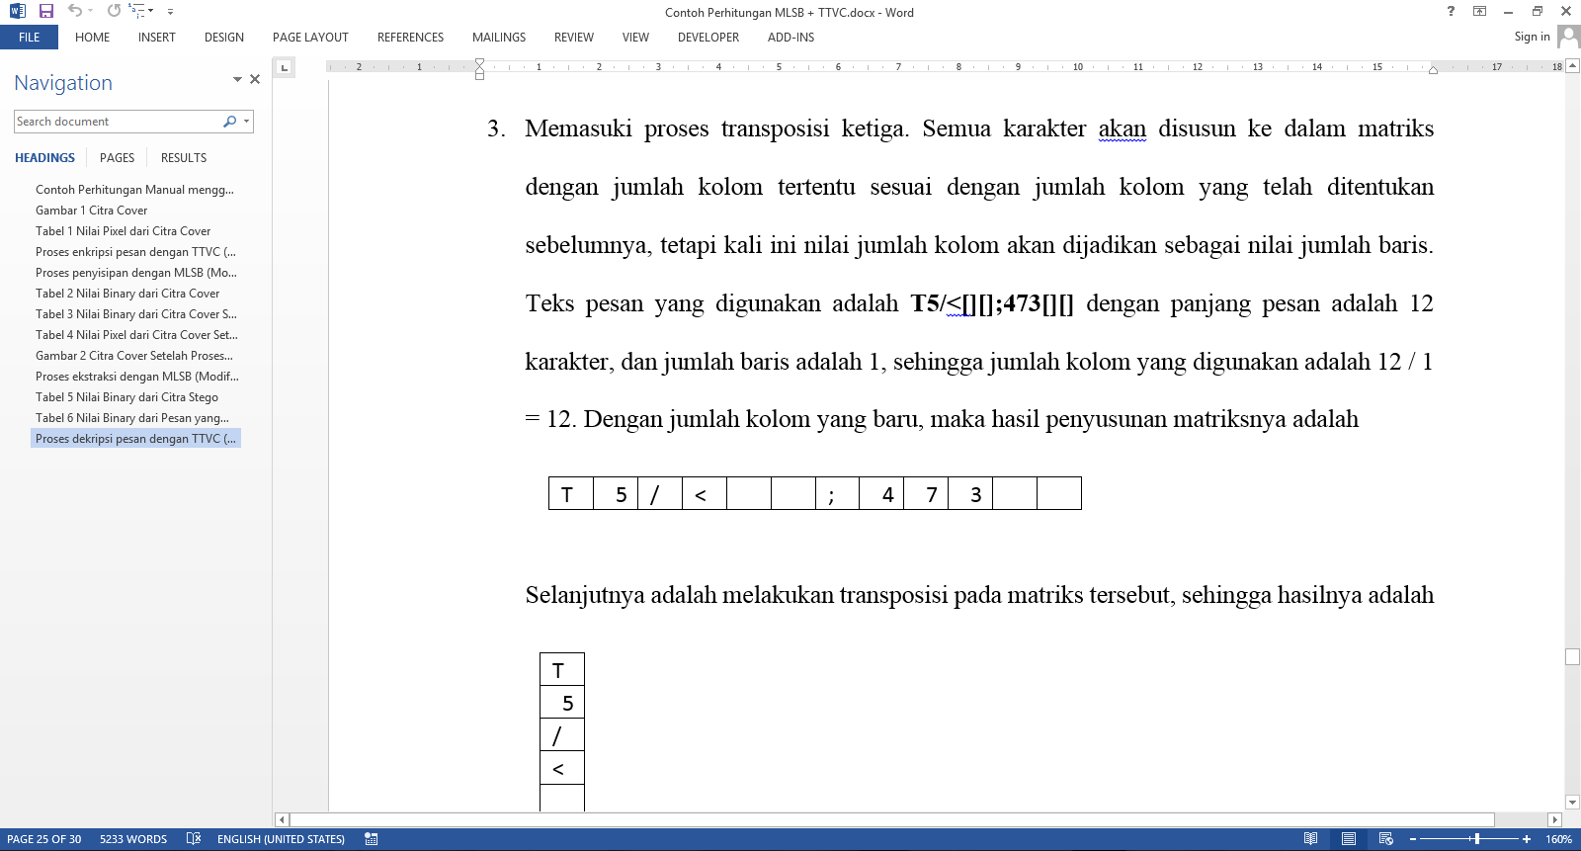The image size is (1581, 851).
Task: Open the Navigation pane task options arrow
Action: click(x=237, y=79)
